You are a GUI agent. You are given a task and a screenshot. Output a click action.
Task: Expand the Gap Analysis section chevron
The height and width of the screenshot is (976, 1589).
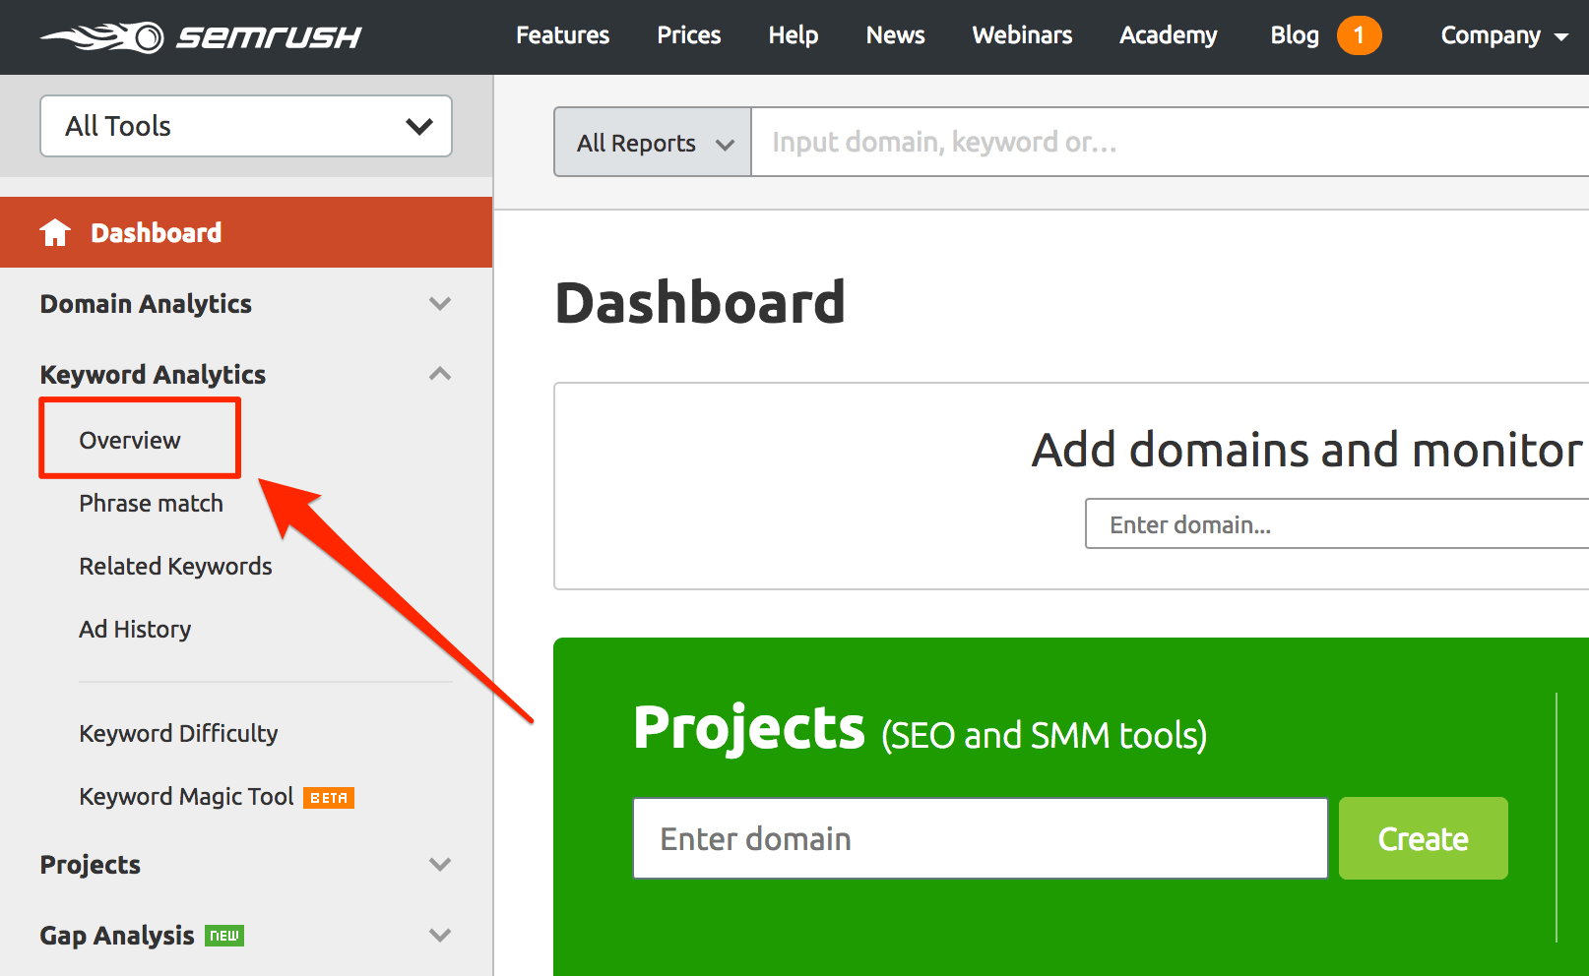(440, 936)
